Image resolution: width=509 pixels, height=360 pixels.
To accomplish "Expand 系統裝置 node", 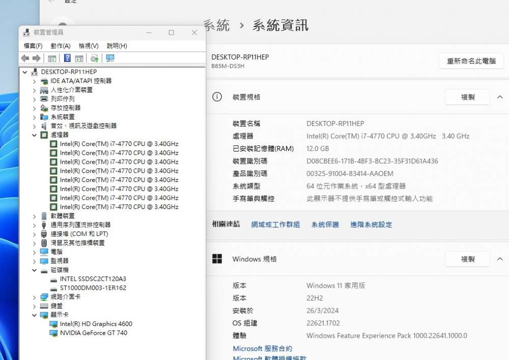I will point(35,117).
